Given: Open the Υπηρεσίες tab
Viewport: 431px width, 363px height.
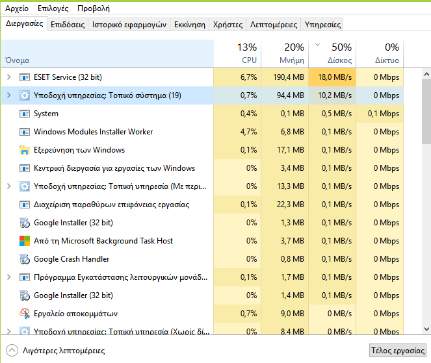Looking at the screenshot, I should (x=322, y=25).
